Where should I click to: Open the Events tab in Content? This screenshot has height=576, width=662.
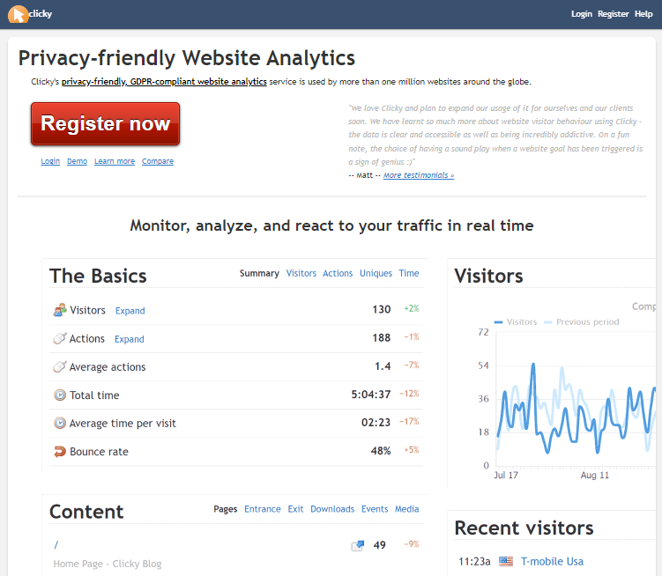click(x=375, y=509)
